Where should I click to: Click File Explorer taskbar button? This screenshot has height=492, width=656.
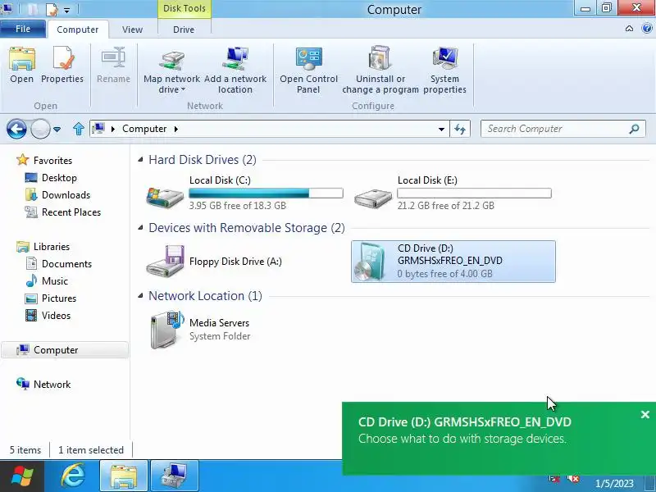click(x=124, y=476)
